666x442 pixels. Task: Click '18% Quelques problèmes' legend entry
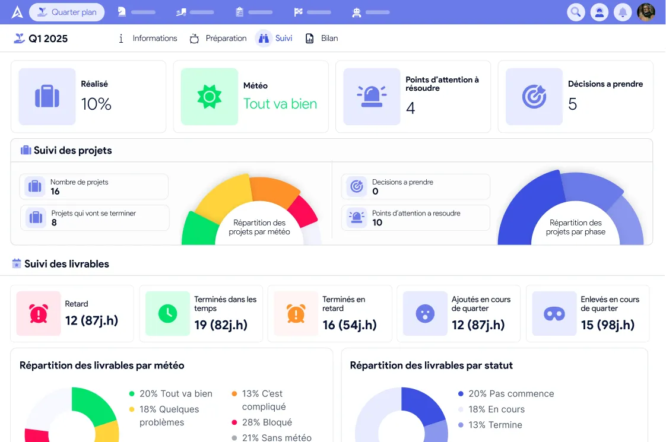pos(164,416)
